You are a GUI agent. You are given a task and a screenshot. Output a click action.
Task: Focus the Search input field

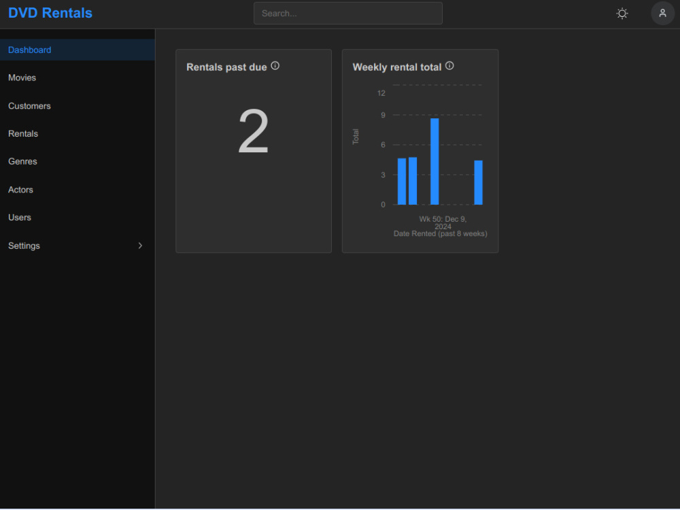pyautogui.click(x=347, y=14)
